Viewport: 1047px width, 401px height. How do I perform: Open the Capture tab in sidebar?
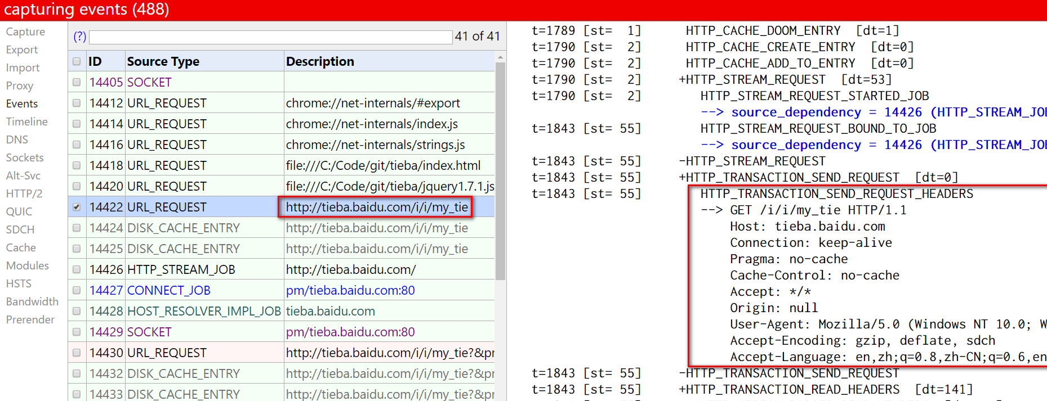pos(25,32)
